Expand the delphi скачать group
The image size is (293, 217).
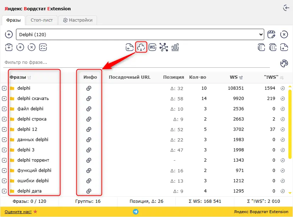click(4, 99)
